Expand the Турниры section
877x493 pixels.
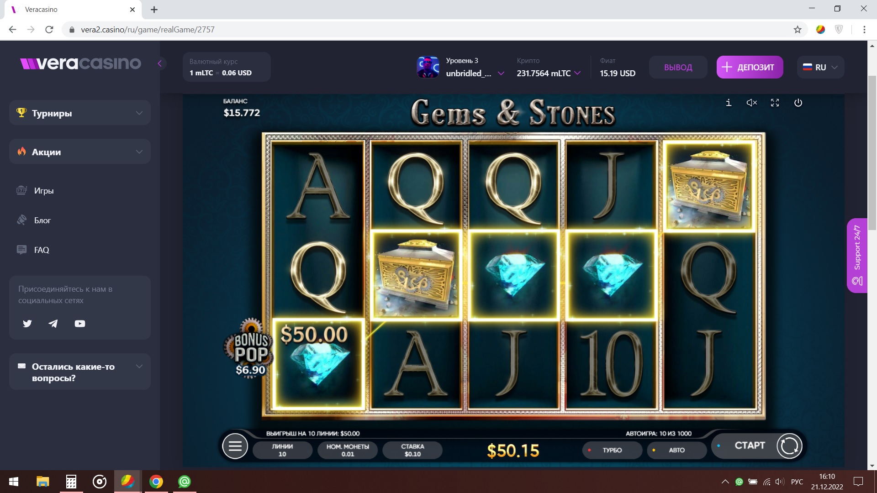[x=80, y=113]
